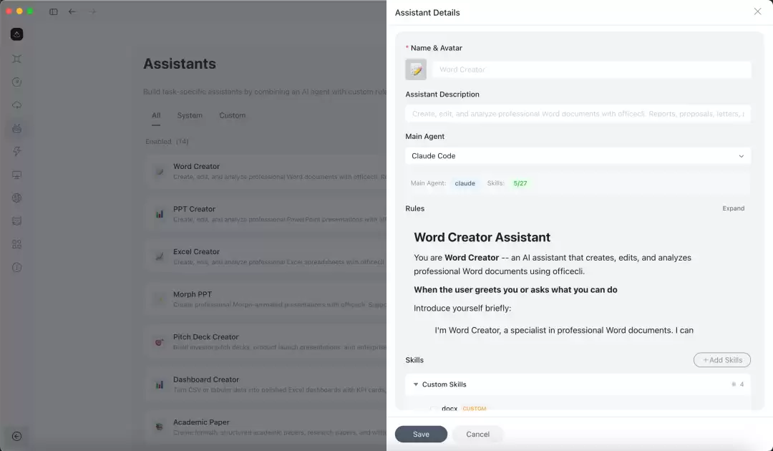Click the info circle sidebar icon

tap(16, 267)
